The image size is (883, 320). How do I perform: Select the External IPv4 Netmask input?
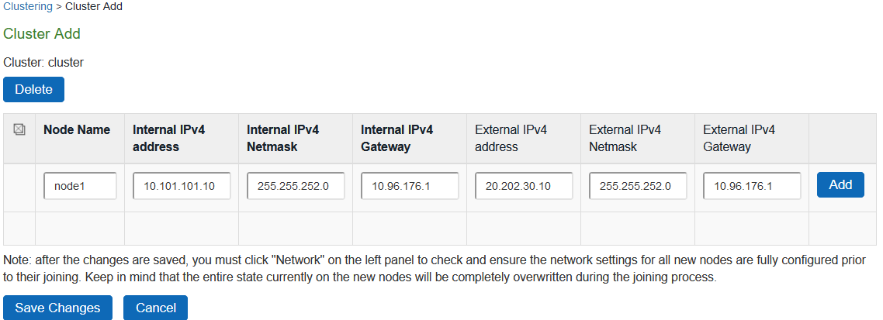click(x=638, y=186)
